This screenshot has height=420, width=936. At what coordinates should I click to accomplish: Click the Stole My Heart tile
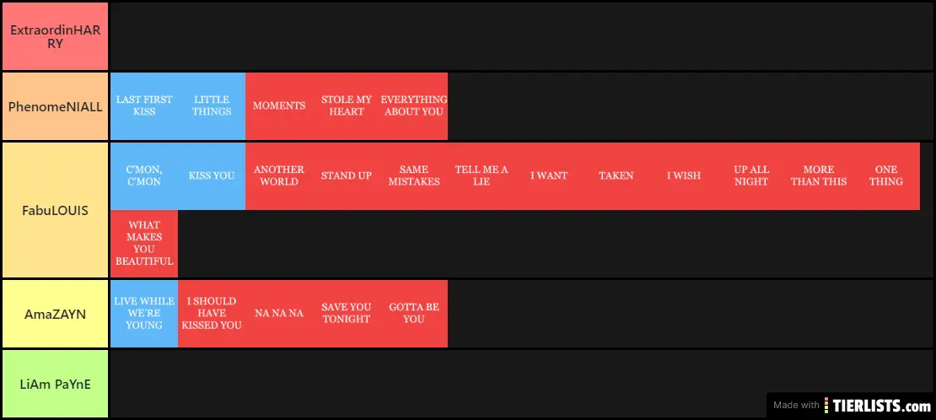[347, 105]
